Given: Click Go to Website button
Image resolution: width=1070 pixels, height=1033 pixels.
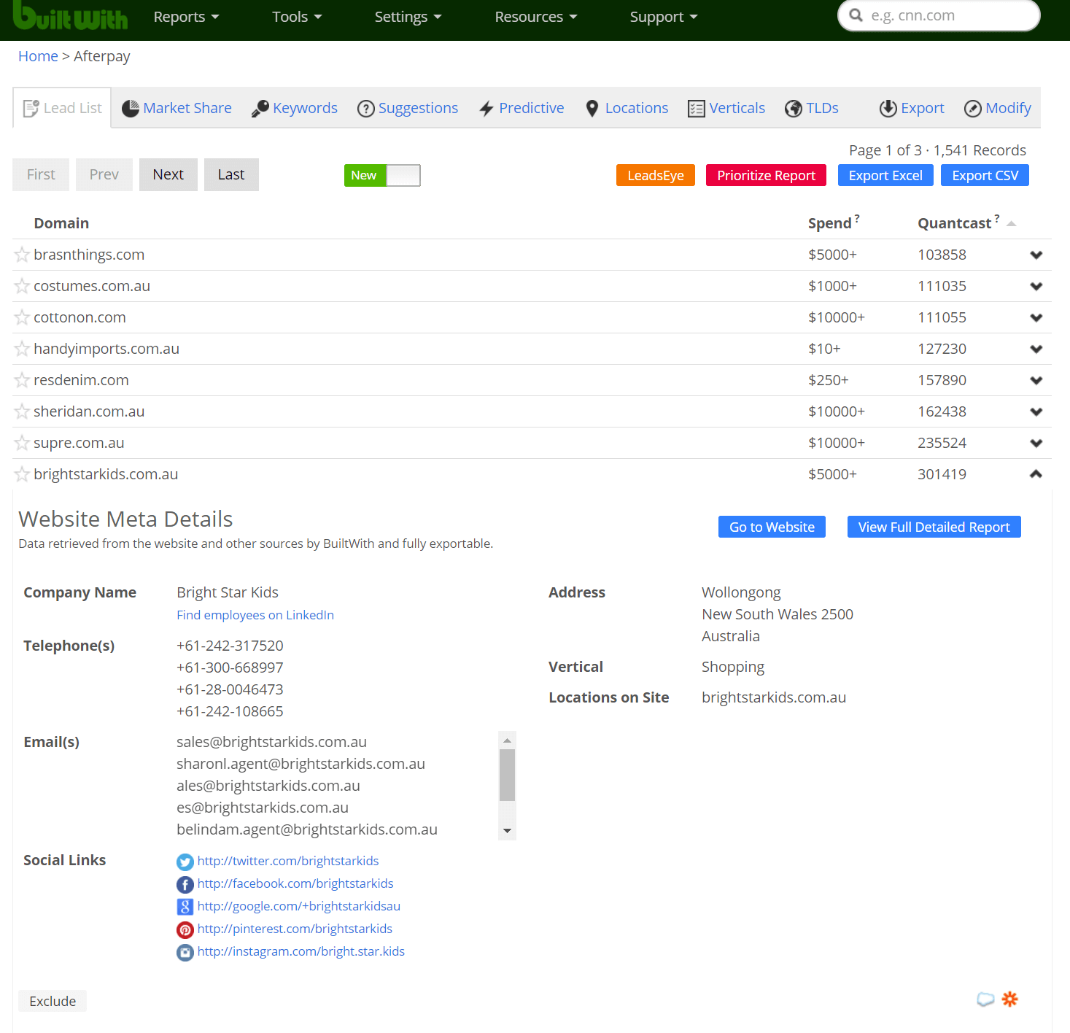Looking at the screenshot, I should point(772,527).
